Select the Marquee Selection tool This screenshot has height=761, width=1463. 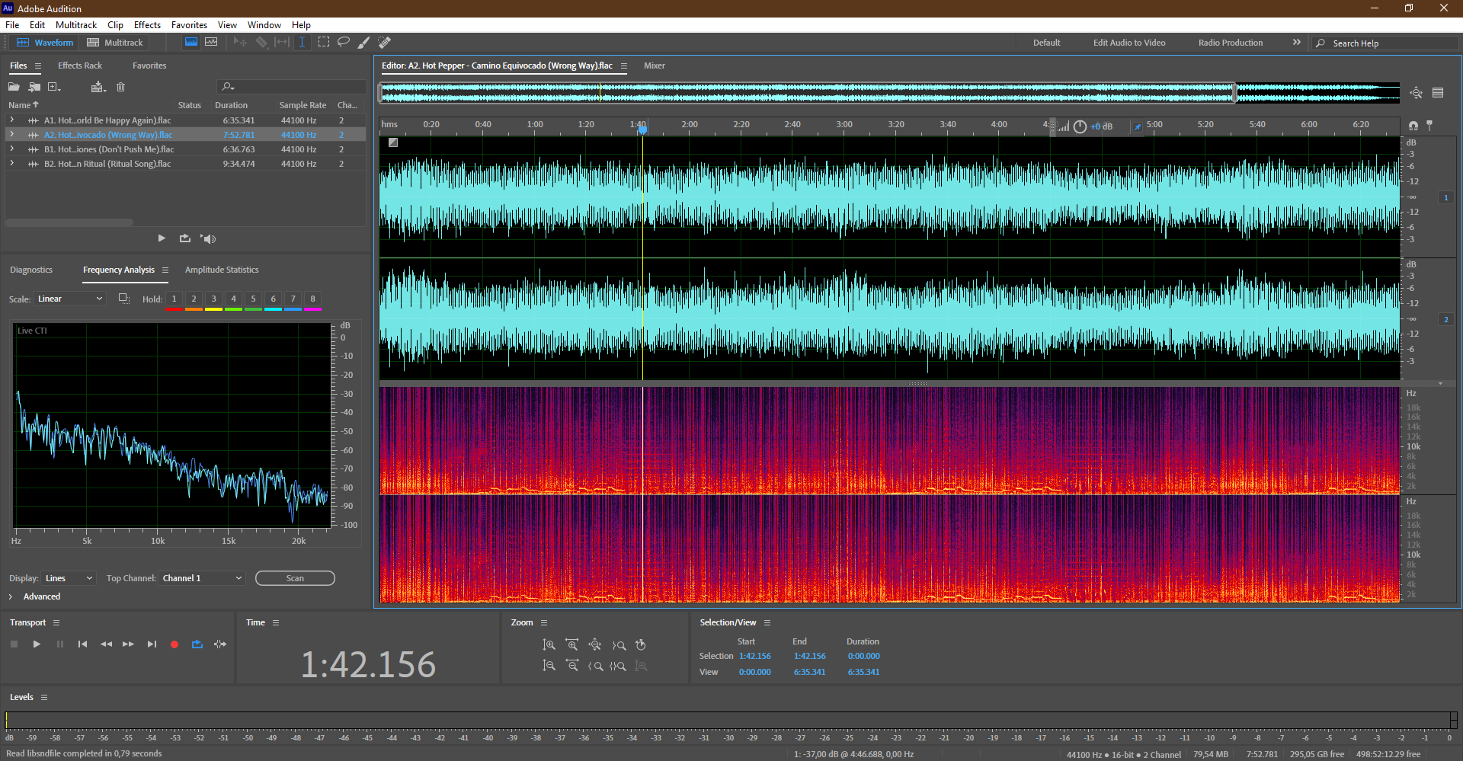click(324, 43)
